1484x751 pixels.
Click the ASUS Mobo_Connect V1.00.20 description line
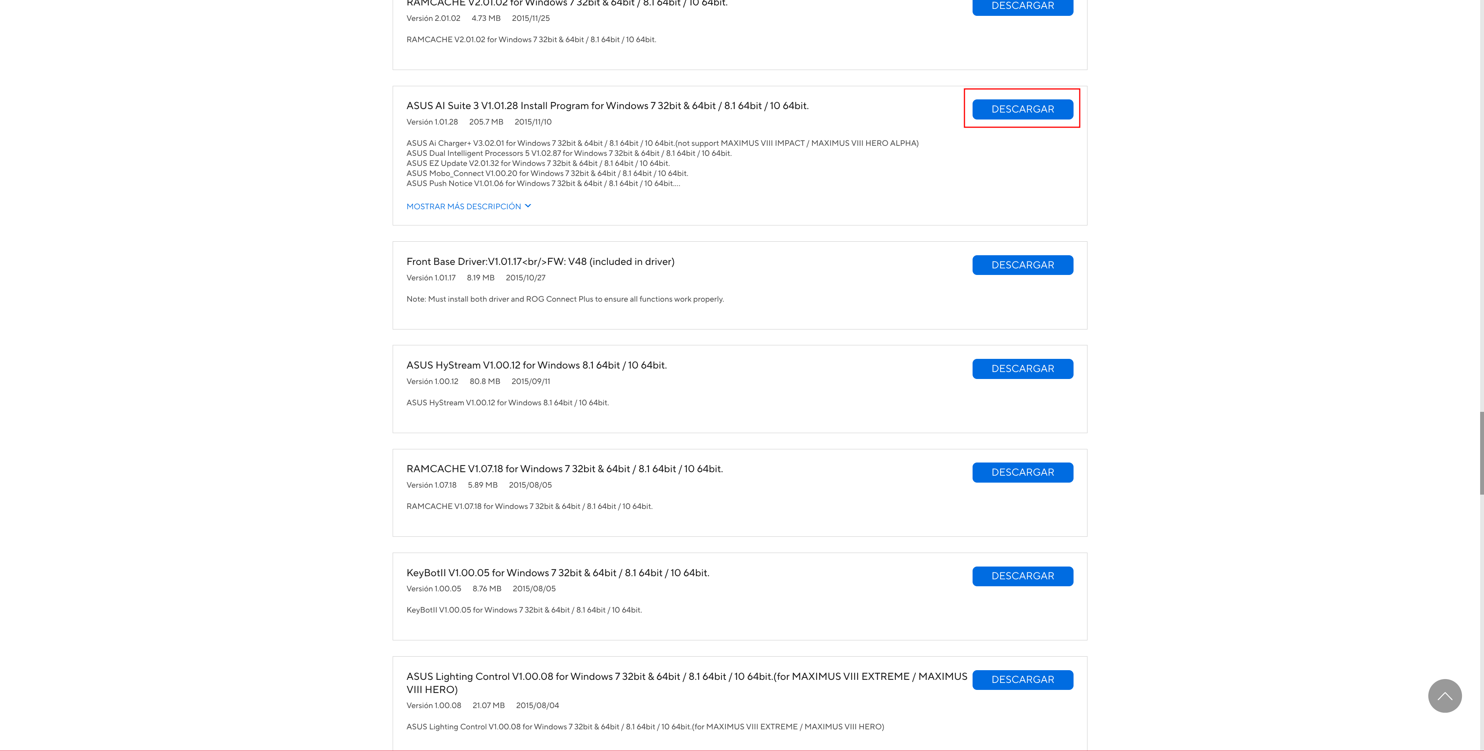tap(547, 173)
